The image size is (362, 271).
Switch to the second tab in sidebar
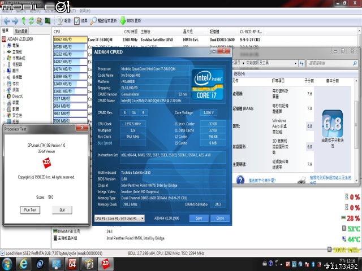point(21,30)
